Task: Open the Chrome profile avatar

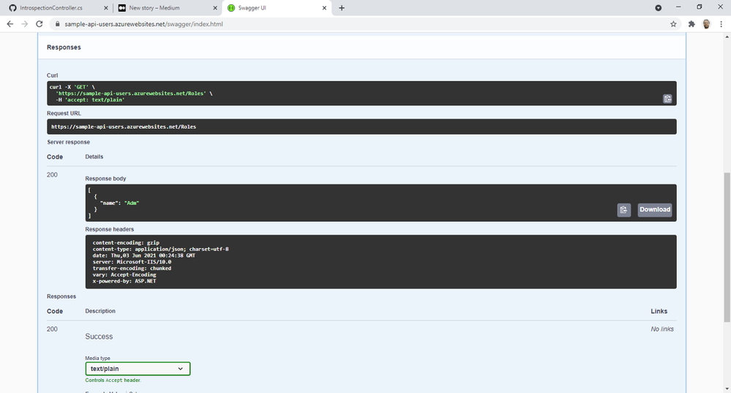Action: [706, 23]
